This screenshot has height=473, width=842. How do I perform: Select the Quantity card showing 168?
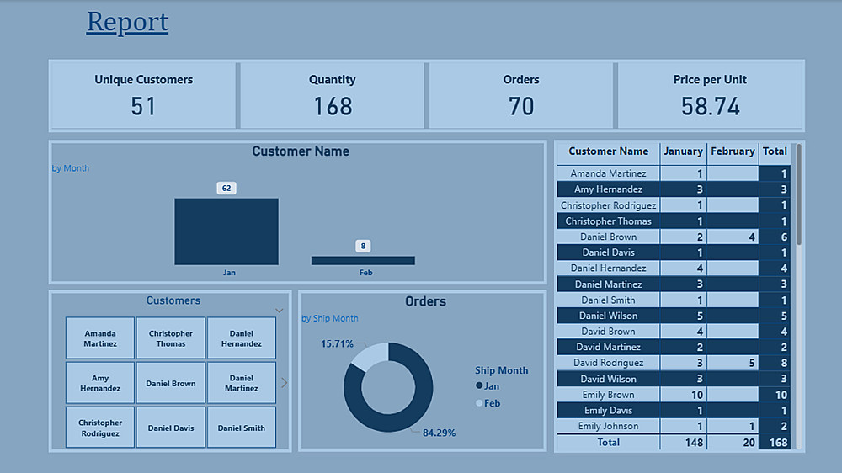click(332, 96)
